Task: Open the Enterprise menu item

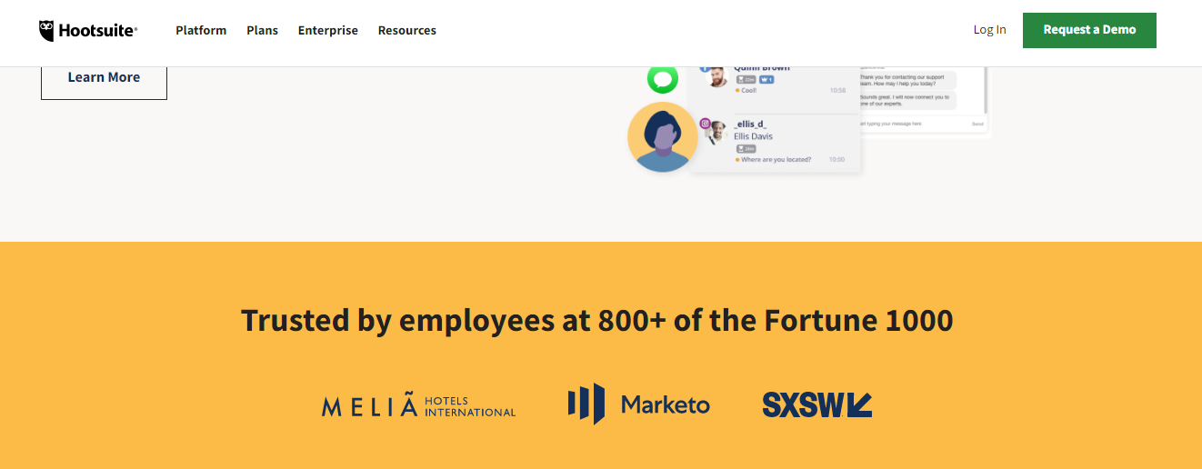Action: (x=327, y=30)
